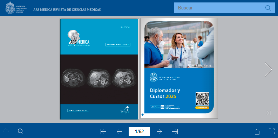Viewport: 278px width, 138px height.
Task: Go to first page arrow icon
Action: [x=103, y=131]
